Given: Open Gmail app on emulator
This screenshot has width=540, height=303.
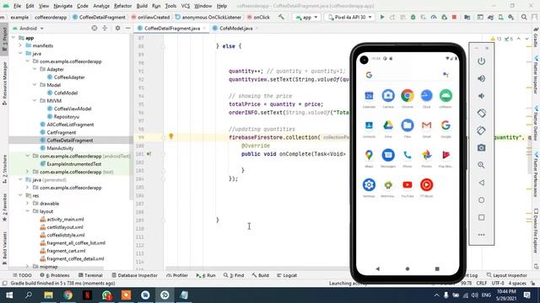Looking at the screenshot, I should click(426, 125).
